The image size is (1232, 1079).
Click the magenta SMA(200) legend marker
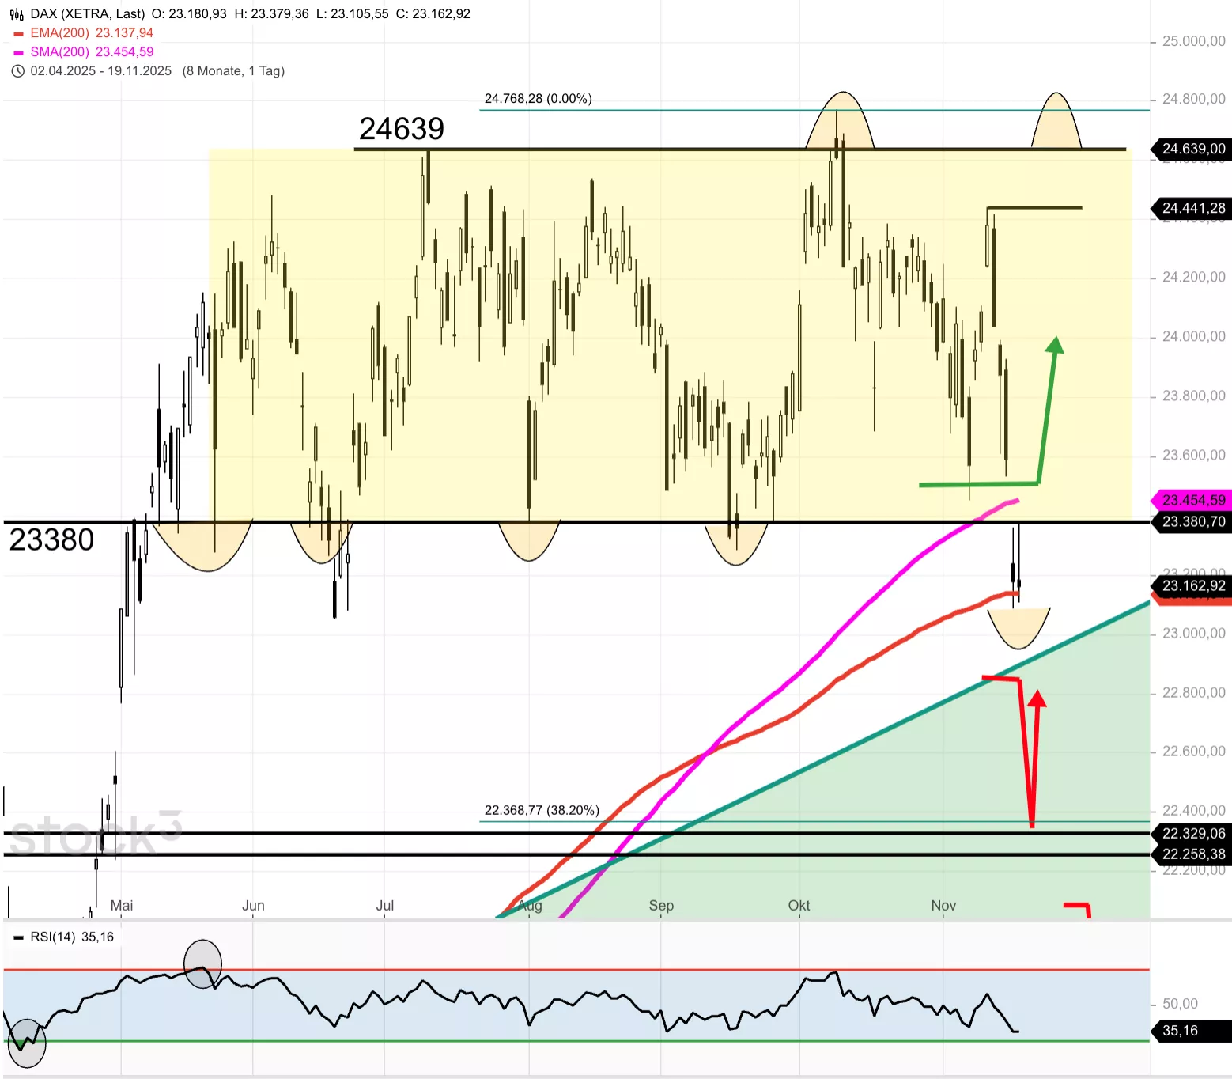click(x=18, y=53)
